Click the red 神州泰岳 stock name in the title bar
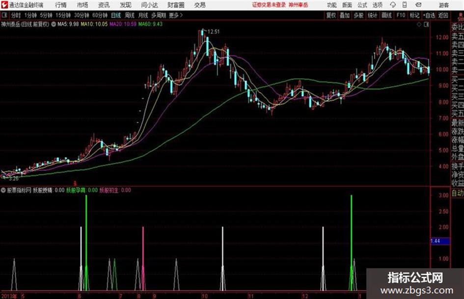The image size is (464, 299). tap(299, 5)
